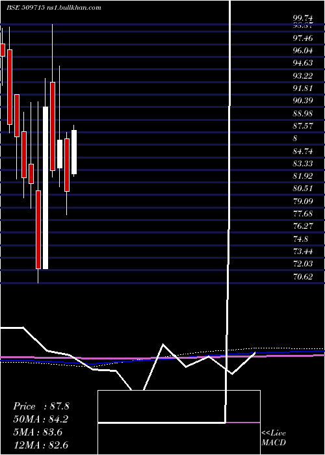Click the 90.39 price level label
Screen dimensions: 325x455
pos(303,101)
